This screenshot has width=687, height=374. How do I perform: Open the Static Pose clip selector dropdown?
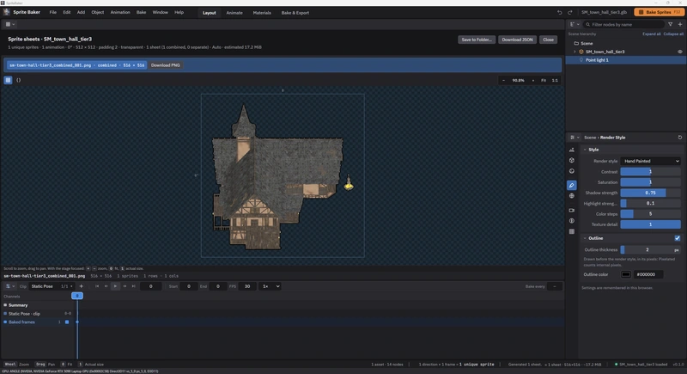coord(52,286)
